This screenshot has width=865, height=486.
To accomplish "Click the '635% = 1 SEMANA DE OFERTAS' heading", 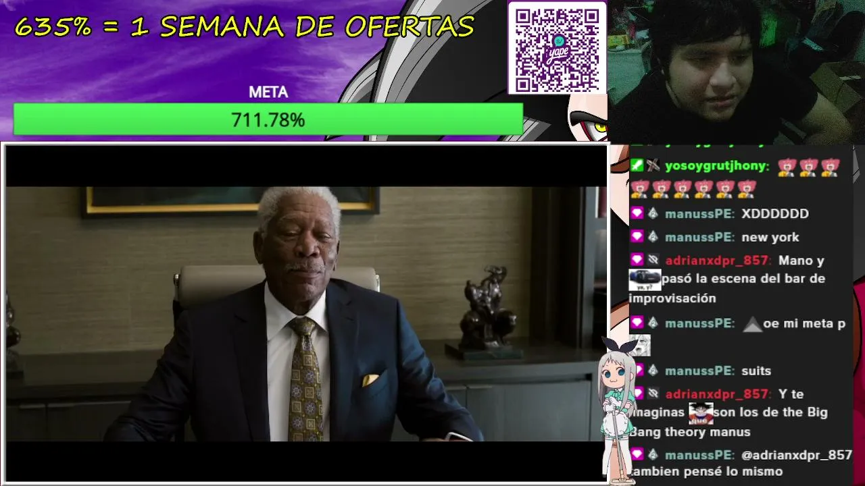I will pos(245,27).
